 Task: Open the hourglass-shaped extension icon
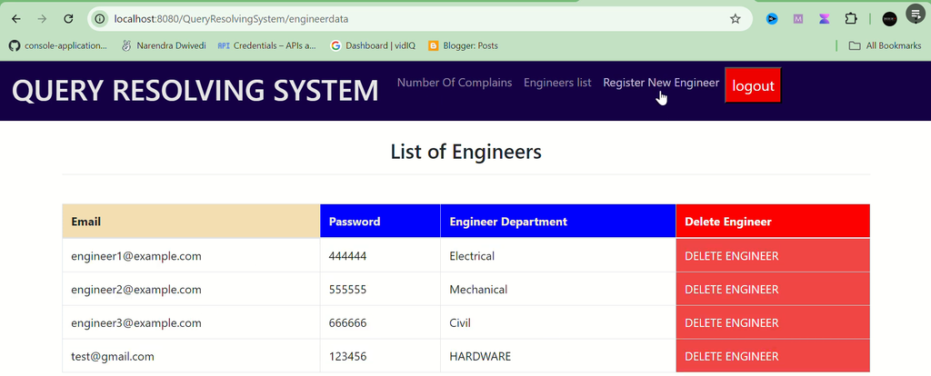tap(824, 19)
